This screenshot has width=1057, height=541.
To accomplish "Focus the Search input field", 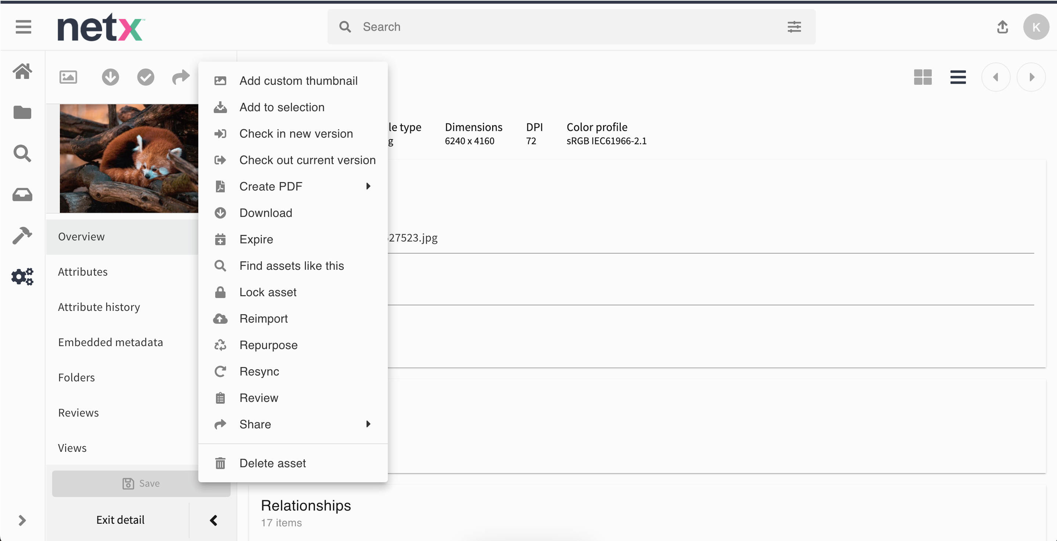I will 566,27.
